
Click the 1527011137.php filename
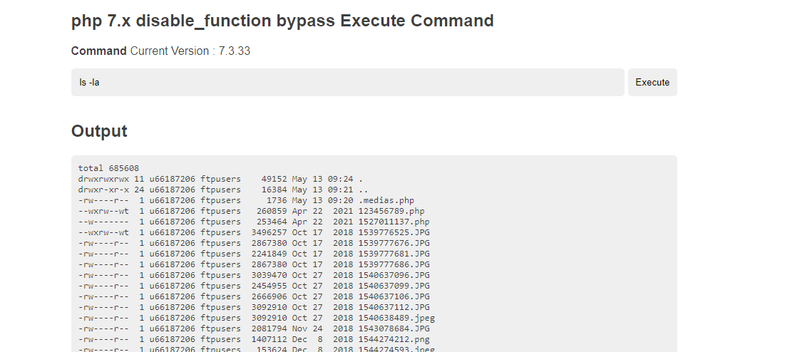391,222
